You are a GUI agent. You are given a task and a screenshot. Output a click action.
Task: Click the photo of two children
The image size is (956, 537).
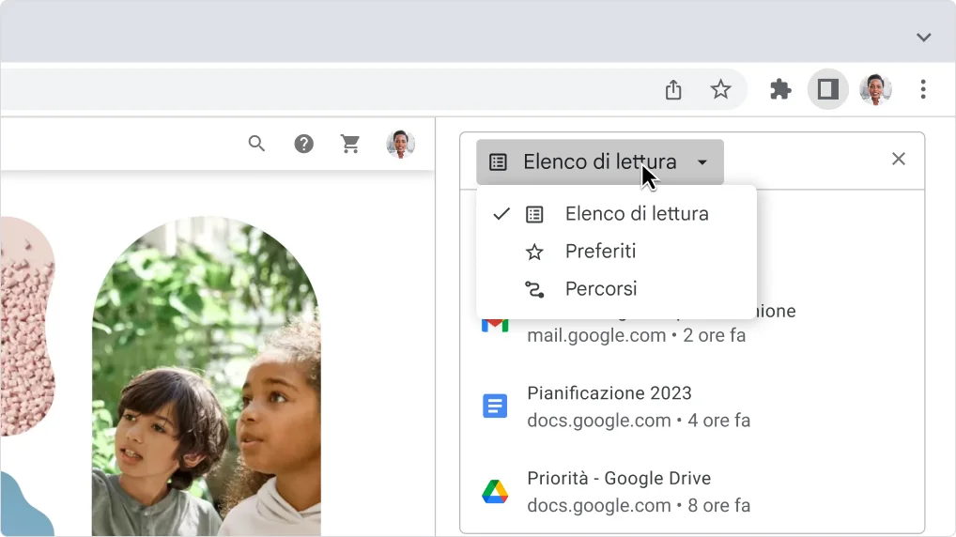[207, 394]
